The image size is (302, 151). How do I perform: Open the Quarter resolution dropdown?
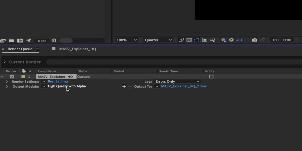pyautogui.click(x=158, y=40)
